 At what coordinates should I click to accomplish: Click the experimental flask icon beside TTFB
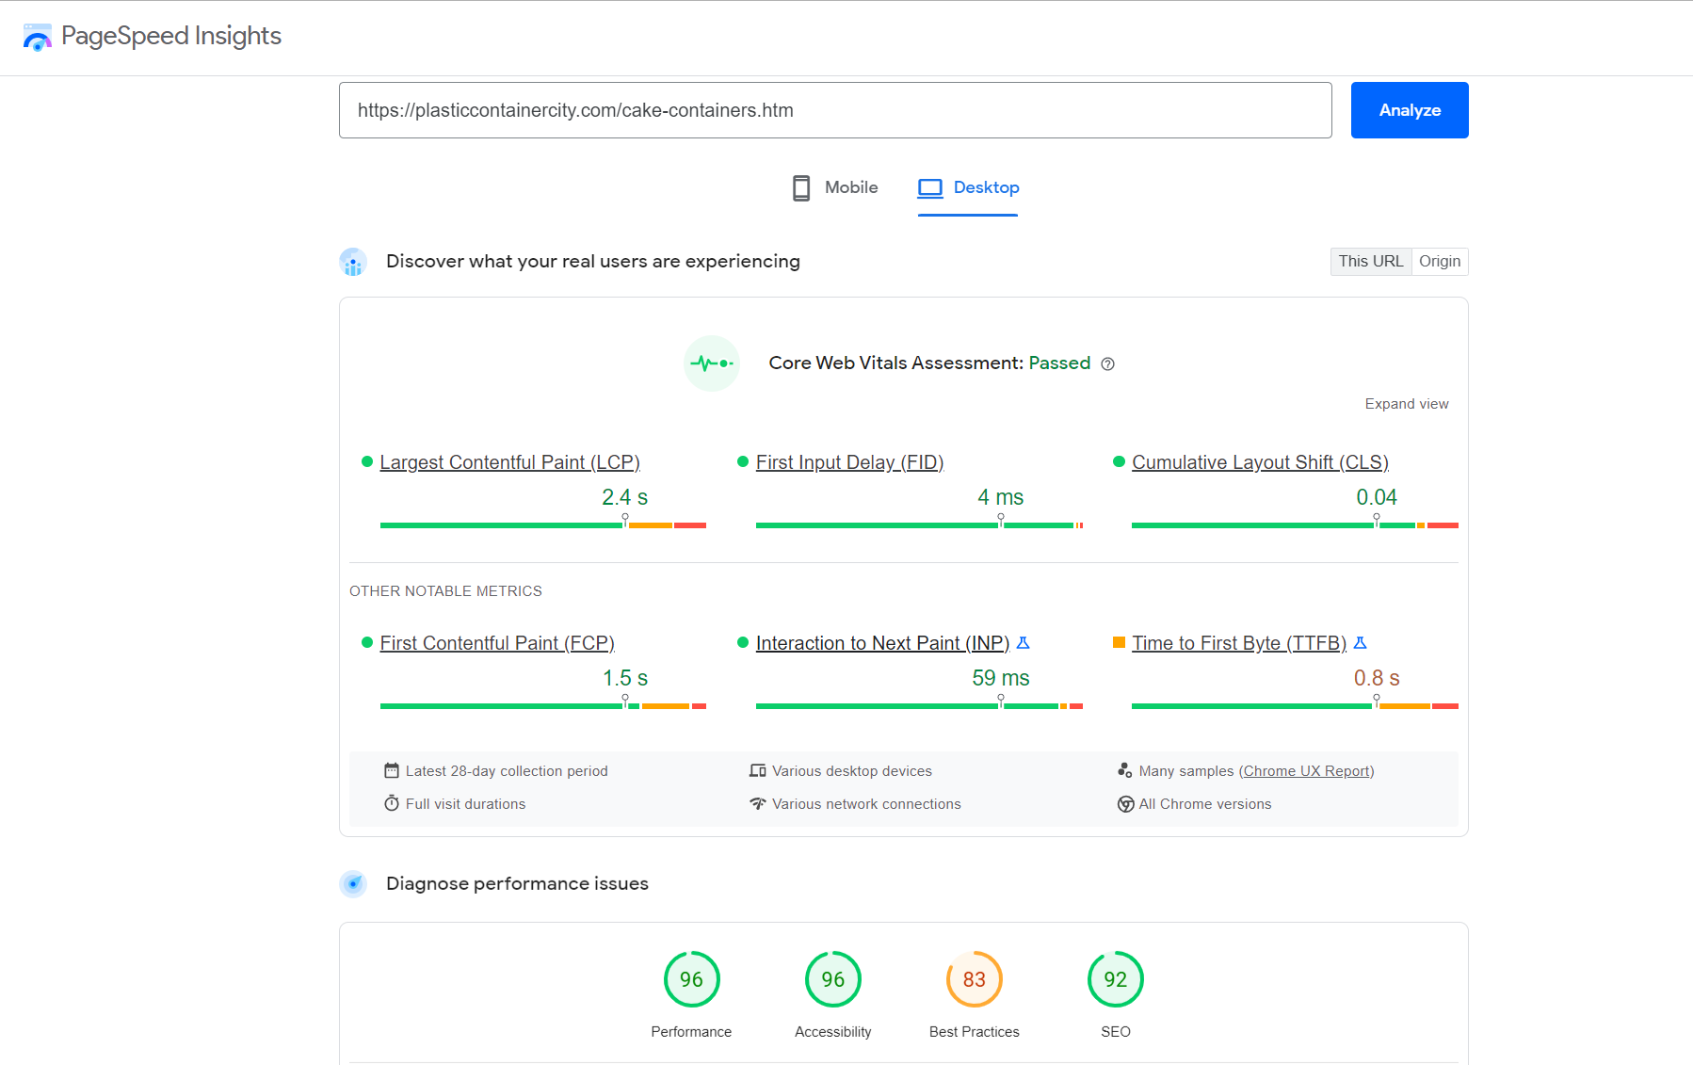(1361, 643)
